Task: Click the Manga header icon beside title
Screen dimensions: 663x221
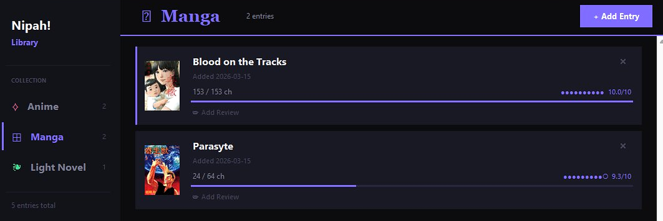Action: [146, 17]
